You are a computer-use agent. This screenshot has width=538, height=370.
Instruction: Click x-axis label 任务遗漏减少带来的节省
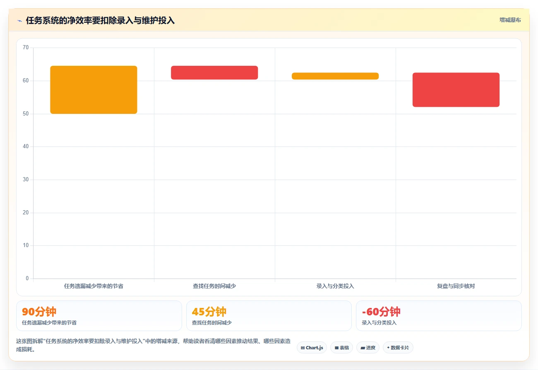pyautogui.click(x=94, y=286)
